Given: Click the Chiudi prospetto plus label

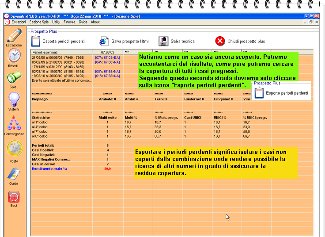Looking at the screenshot, I should coord(246,41).
